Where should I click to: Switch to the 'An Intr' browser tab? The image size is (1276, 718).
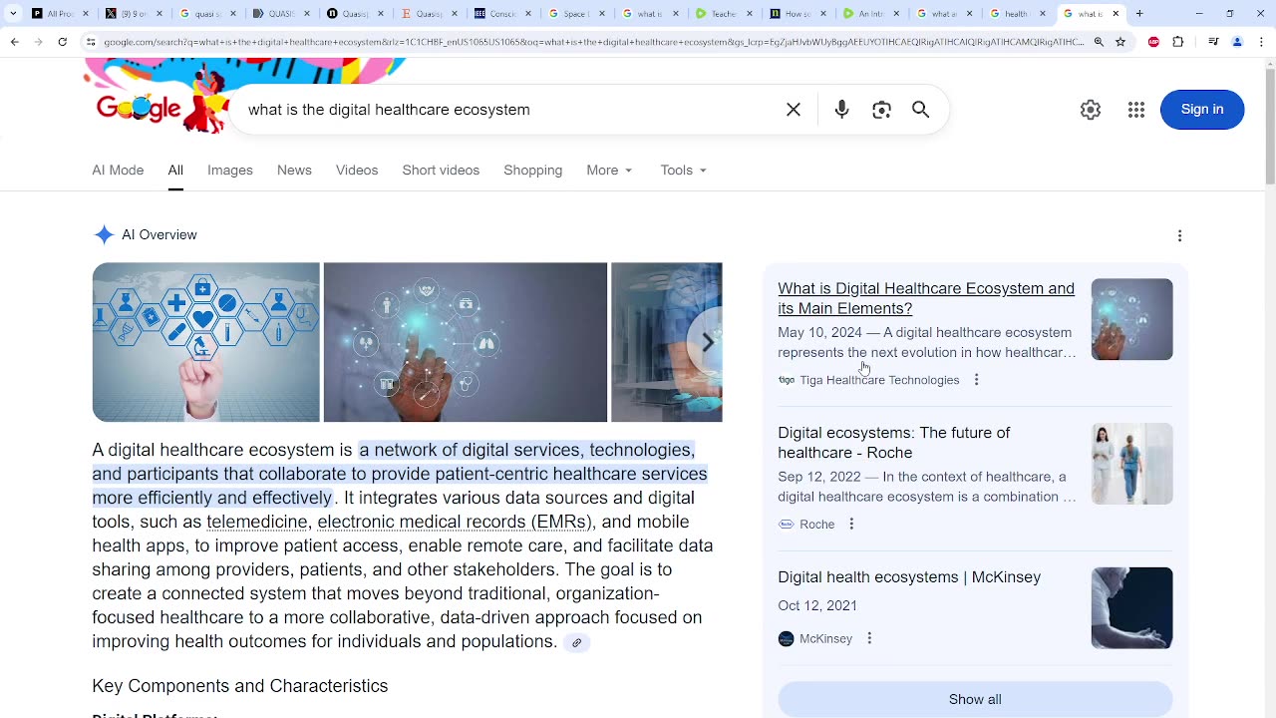click(869, 14)
